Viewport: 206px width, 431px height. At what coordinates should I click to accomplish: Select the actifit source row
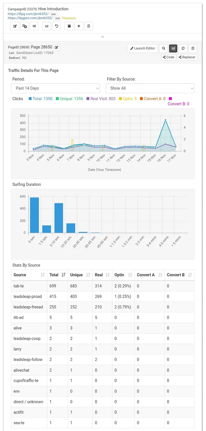[x=102, y=412]
